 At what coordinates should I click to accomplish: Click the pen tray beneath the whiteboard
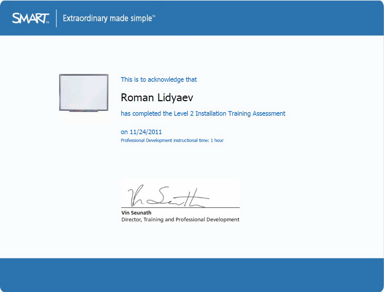(84, 111)
